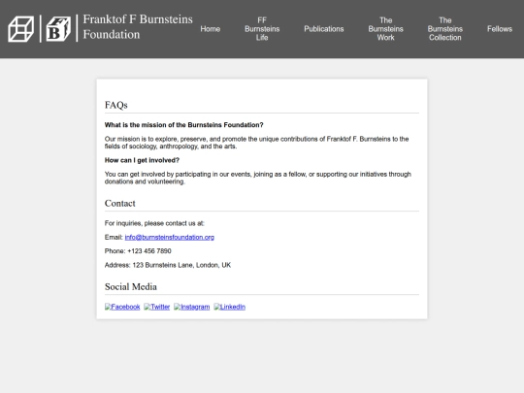Select address '123 Burnsteins Lane, London, UK'
The width and height of the screenshot is (524, 393).
181,265
